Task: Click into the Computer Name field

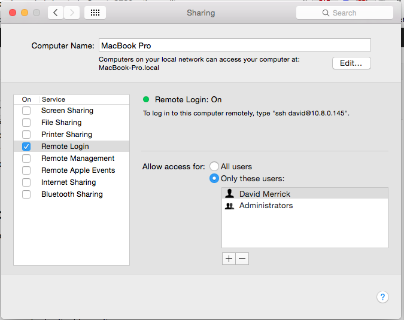Action: 235,45
